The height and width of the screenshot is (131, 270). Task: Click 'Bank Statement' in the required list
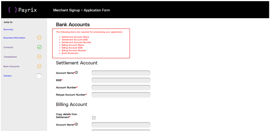click(70, 53)
